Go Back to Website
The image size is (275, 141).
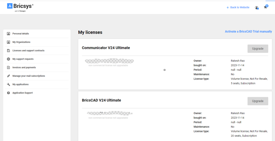coord(238,7)
